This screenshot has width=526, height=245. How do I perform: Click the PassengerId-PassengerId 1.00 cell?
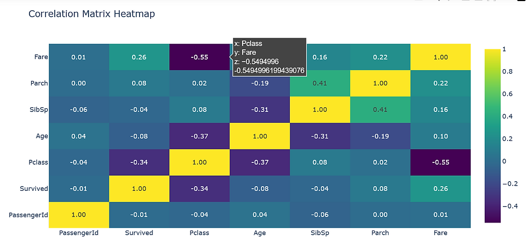[79, 215]
